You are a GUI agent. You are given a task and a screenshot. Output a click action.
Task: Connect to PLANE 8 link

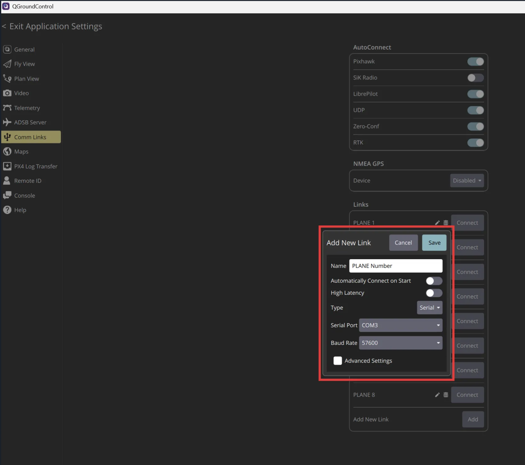click(x=467, y=395)
